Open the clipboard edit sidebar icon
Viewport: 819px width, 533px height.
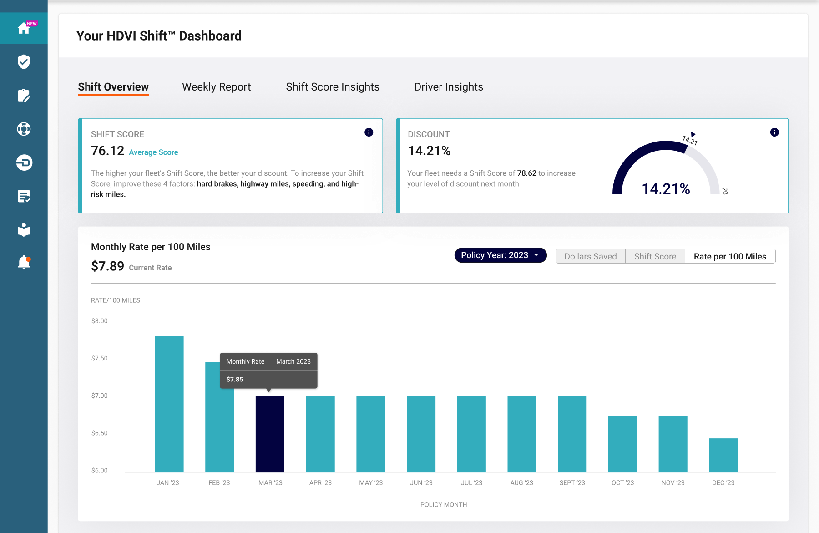(x=24, y=96)
